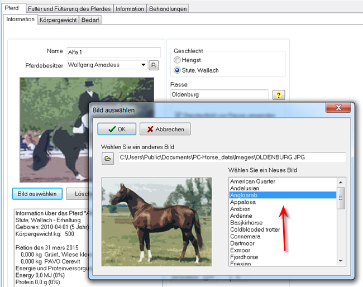Click the Körpergewicht kg: 500 line
This screenshot has width=363, height=287.
pos(45,234)
